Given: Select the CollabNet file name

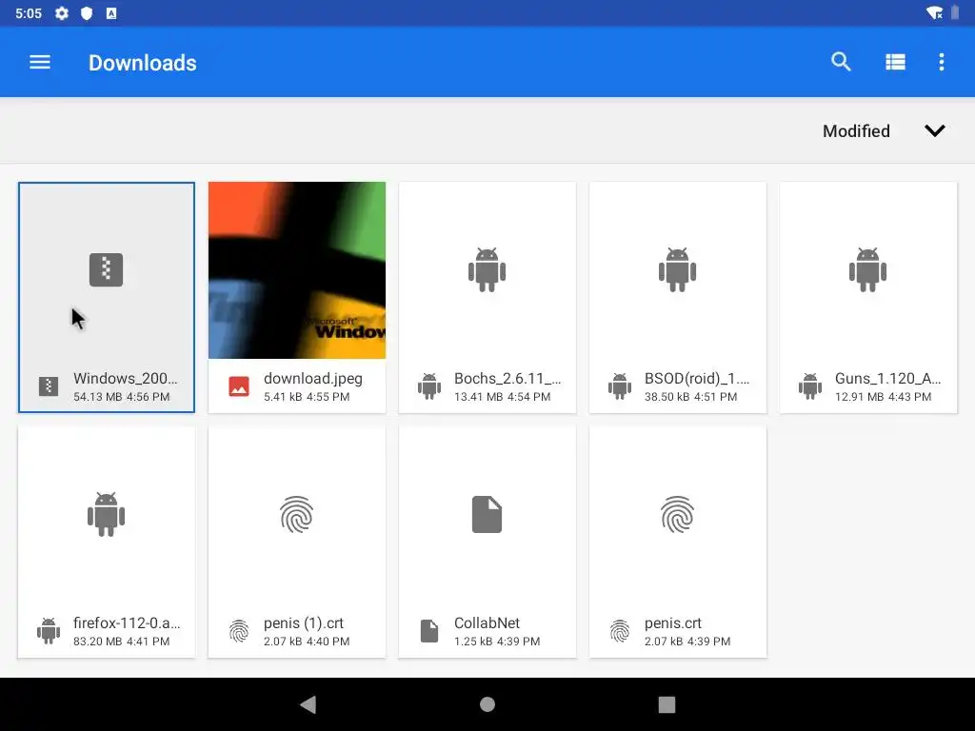Looking at the screenshot, I should pos(487,622).
